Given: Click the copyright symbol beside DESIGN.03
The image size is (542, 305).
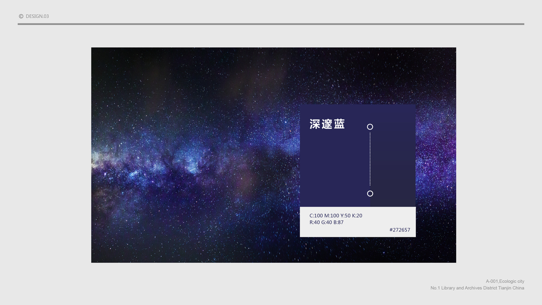Looking at the screenshot, I should 21,16.
